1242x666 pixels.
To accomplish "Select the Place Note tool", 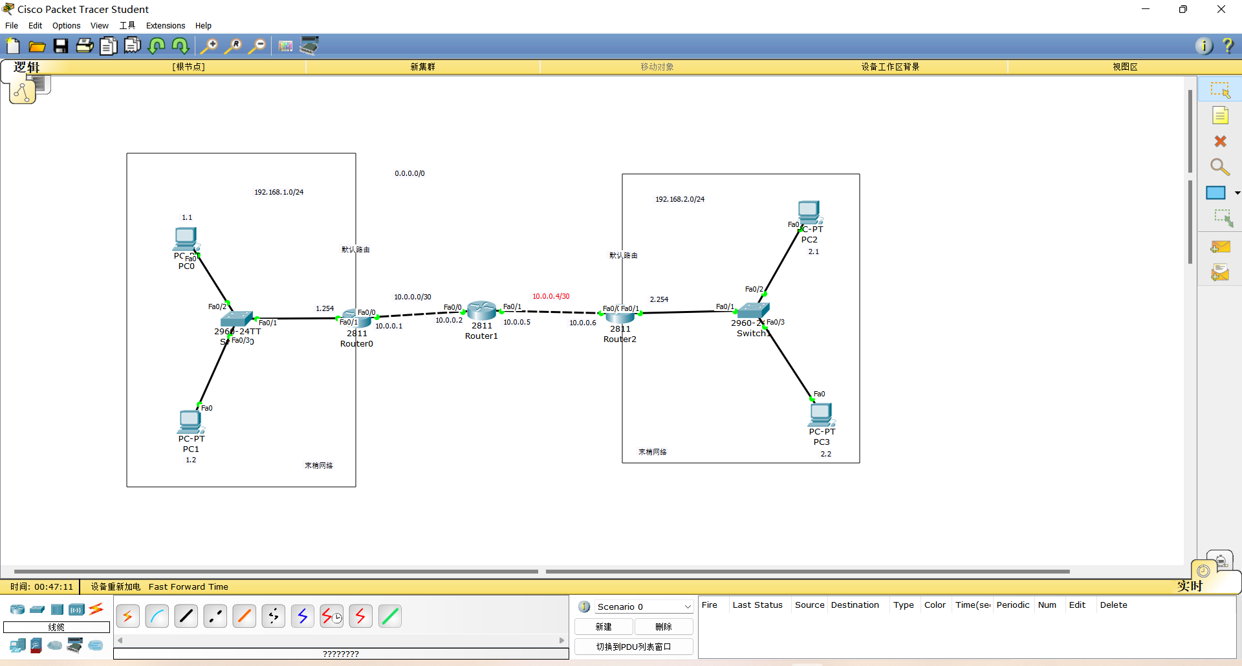I will (x=1220, y=116).
